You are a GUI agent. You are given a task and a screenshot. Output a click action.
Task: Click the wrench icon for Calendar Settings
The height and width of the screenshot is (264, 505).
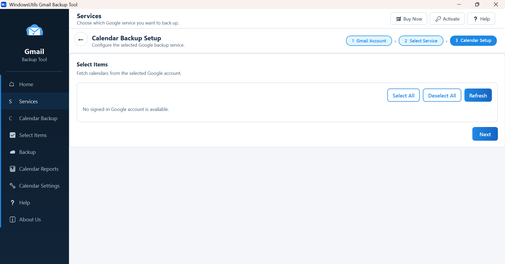tap(13, 186)
